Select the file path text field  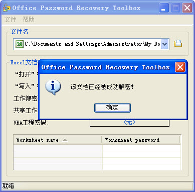coord(91,44)
